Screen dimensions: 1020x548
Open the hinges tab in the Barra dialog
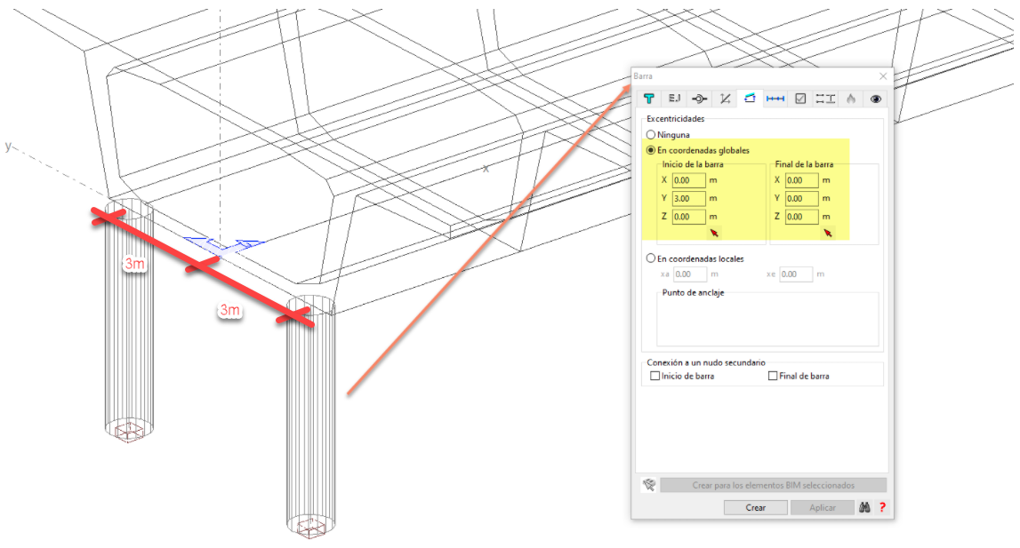[699, 99]
